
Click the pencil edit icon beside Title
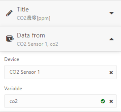pos(9,13)
